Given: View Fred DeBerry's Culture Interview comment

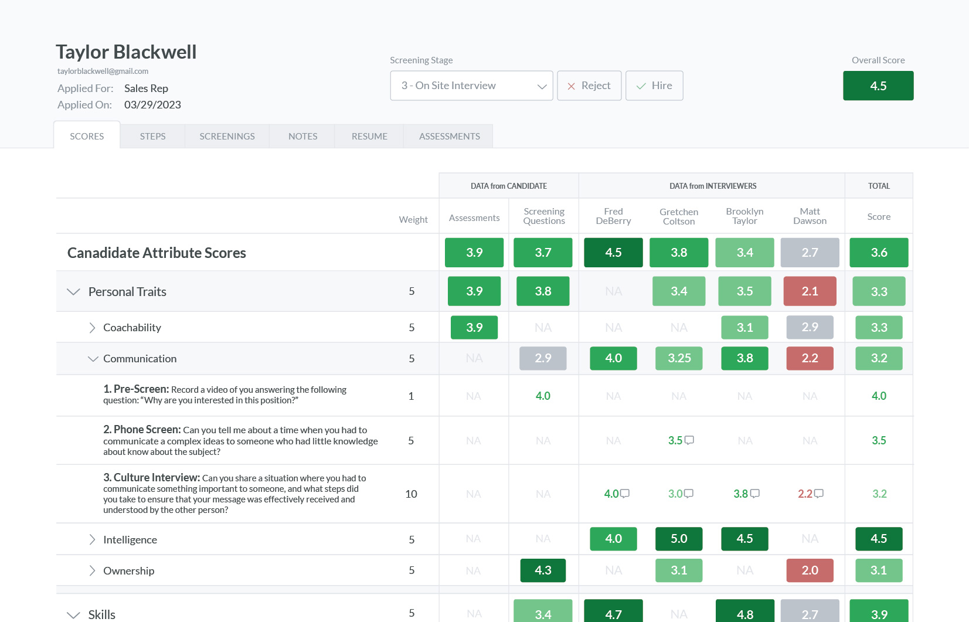Looking at the screenshot, I should point(625,493).
